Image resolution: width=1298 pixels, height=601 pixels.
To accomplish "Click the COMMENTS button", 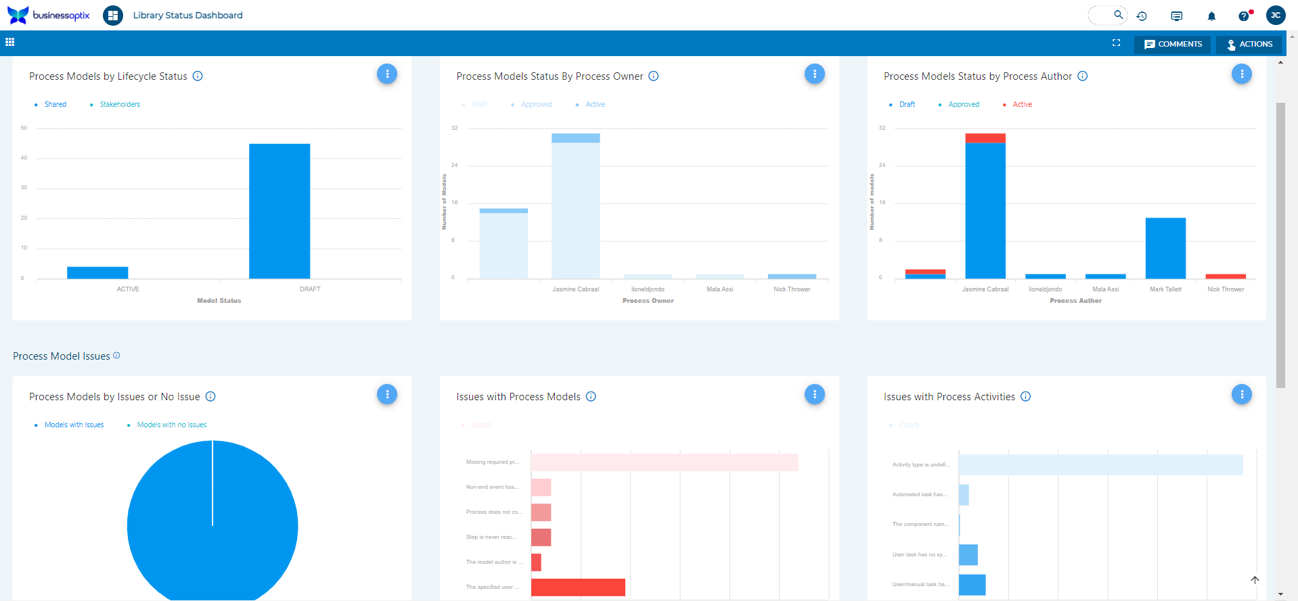I will pos(1173,44).
